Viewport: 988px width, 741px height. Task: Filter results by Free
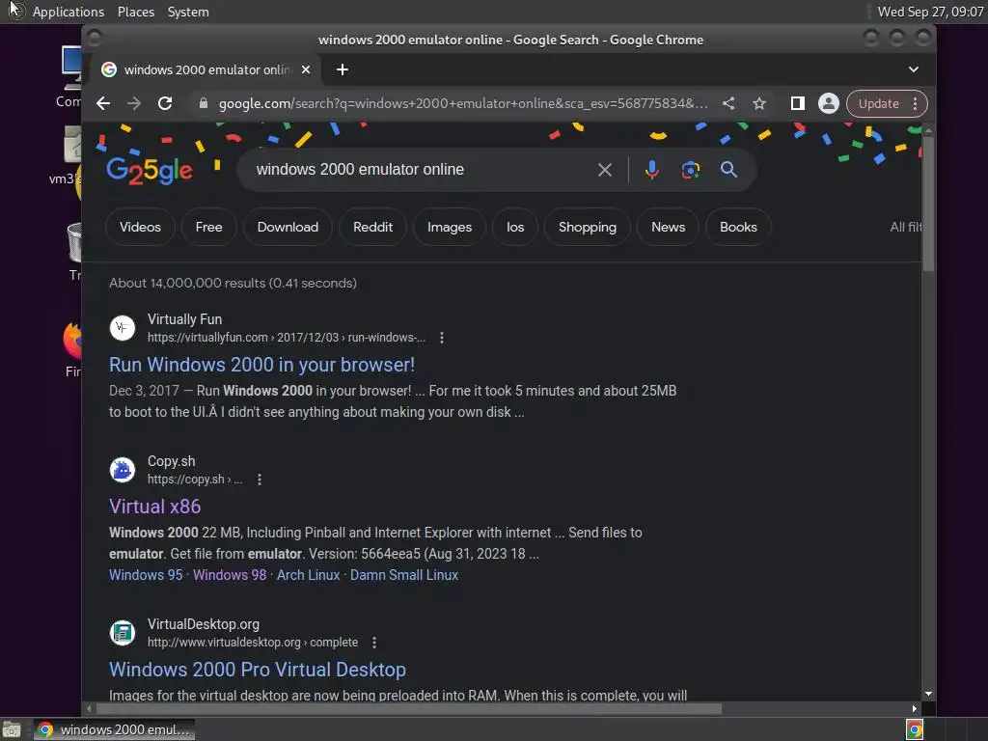tap(208, 227)
